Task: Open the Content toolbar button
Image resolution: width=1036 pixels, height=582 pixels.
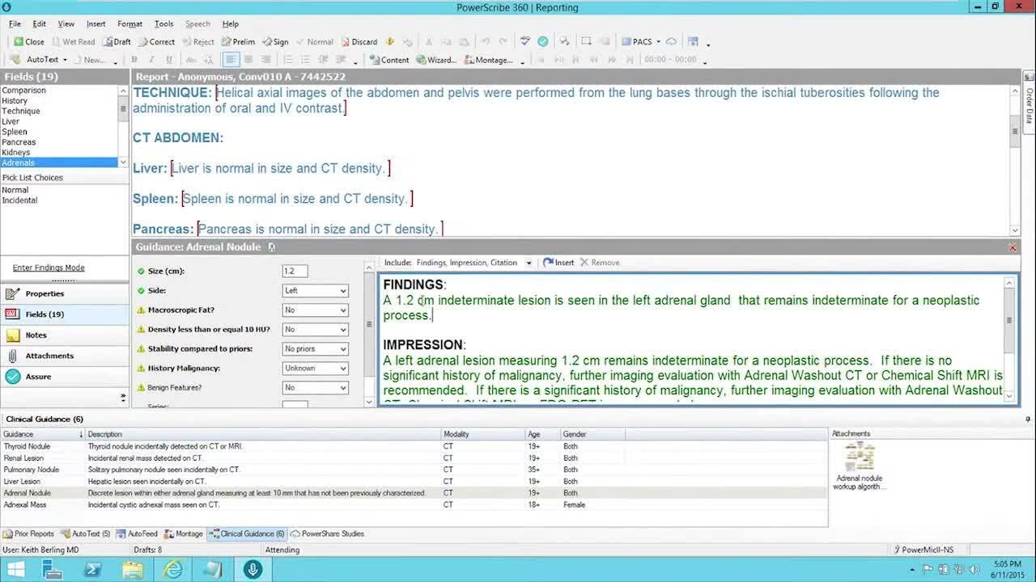Action: coord(389,60)
